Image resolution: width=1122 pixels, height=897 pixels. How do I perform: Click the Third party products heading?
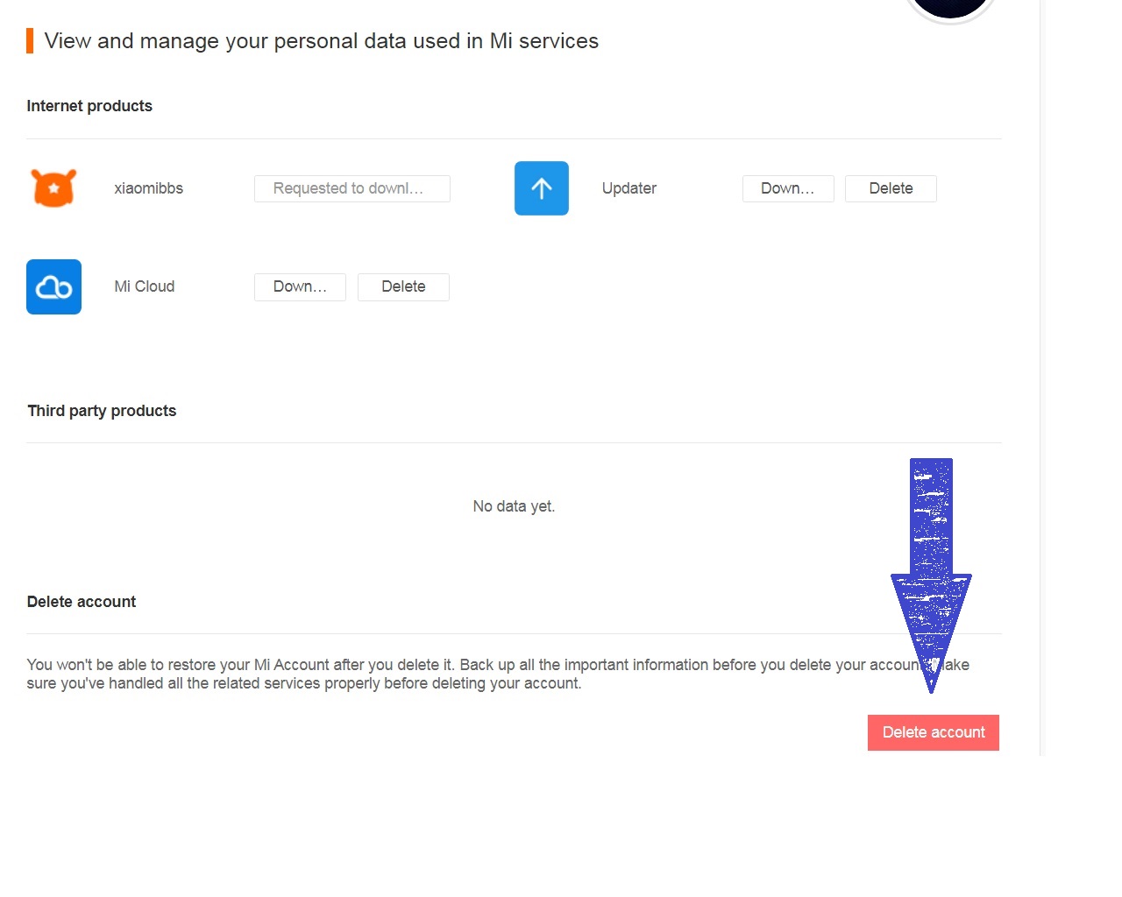[x=102, y=411]
